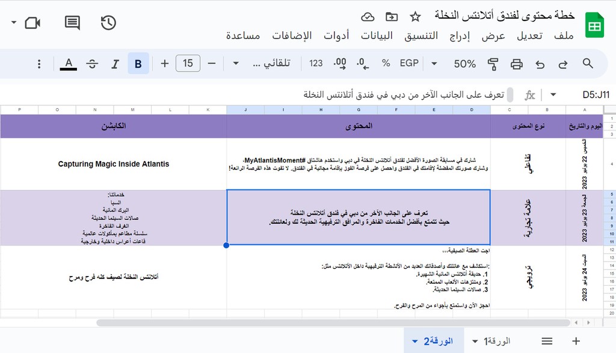The height and width of the screenshot is (353, 616).
Task: Select the أتلانتس النخلة لصيف caption cell
Action: (113, 277)
